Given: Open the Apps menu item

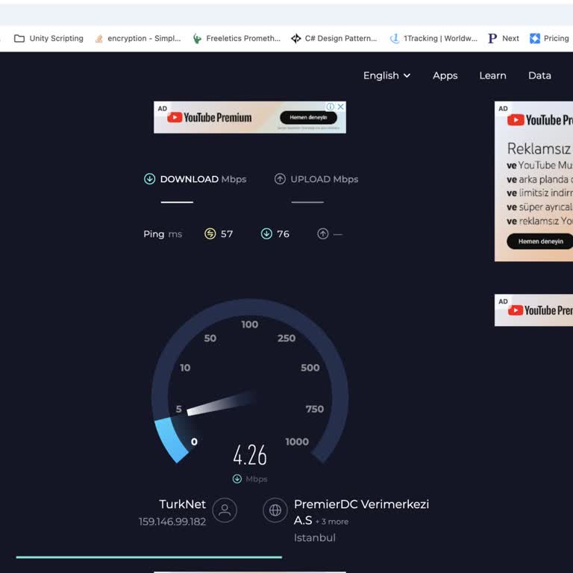Looking at the screenshot, I should (445, 75).
